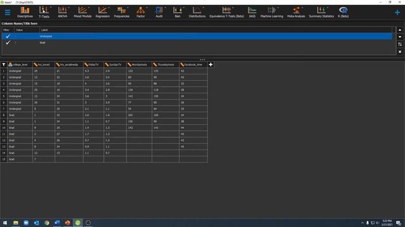Move selected label down with arrow button
This screenshot has width=405, height=227.
[x=400, y=37]
